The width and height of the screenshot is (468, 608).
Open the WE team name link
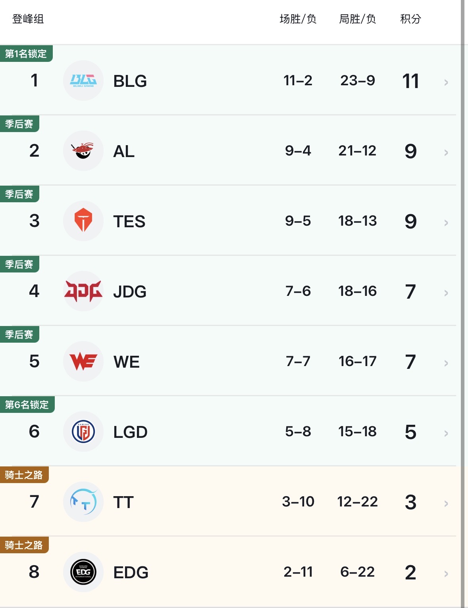click(x=126, y=362)
